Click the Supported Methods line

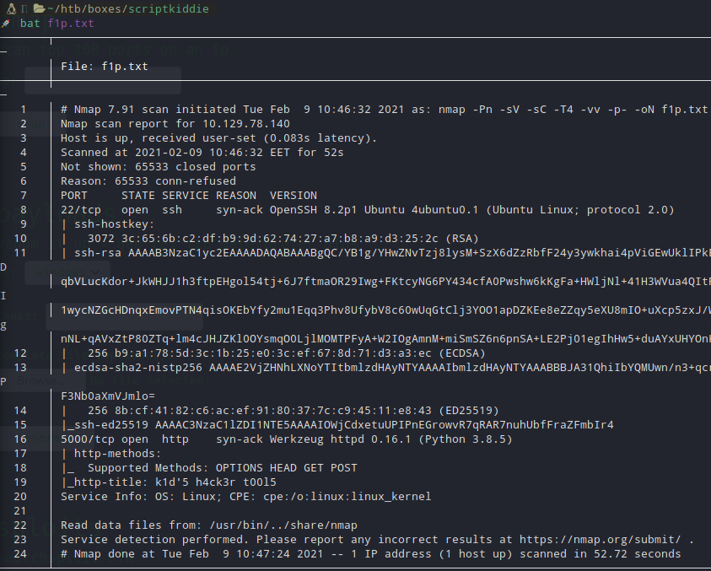[209, 468]
